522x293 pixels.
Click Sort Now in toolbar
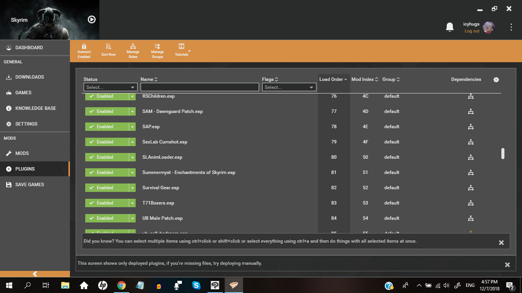109,50
